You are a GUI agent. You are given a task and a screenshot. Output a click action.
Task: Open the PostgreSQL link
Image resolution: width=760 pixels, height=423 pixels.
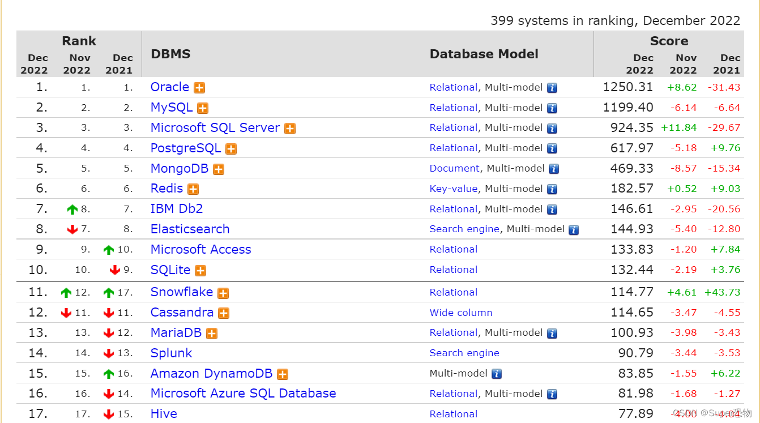[186, 148]
